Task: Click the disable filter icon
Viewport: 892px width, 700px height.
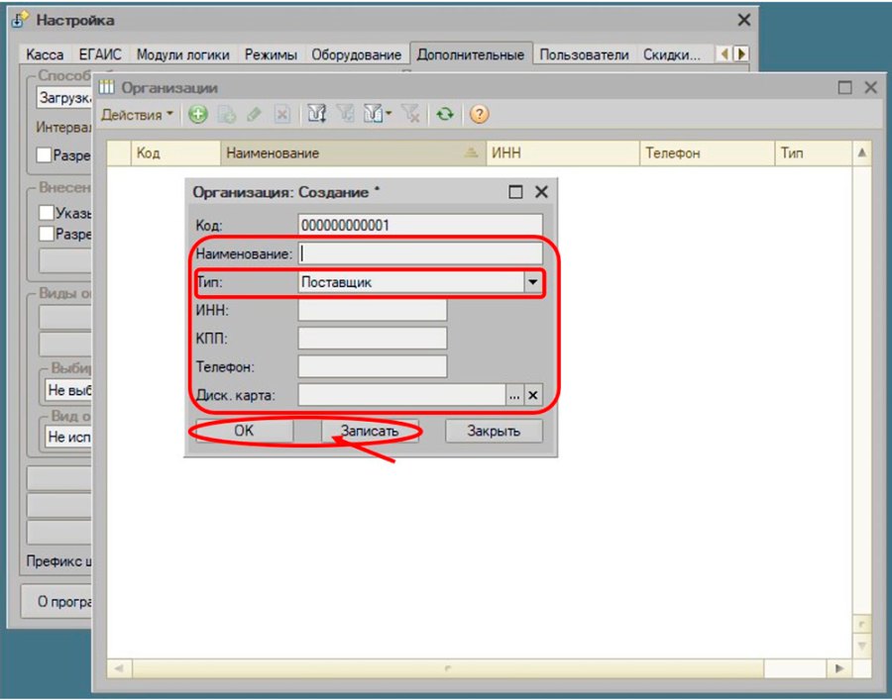Action: (410, 115)
